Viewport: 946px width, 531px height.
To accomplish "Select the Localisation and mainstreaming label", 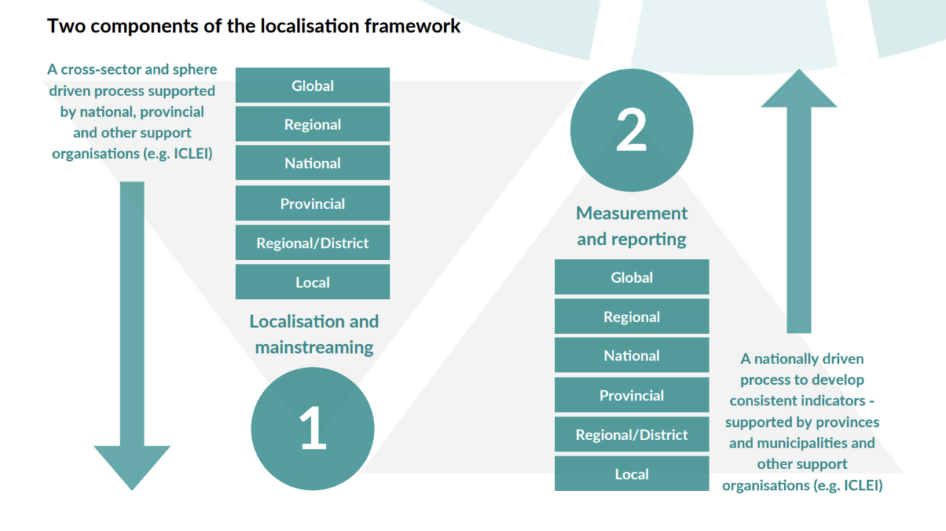I will 313,334.
